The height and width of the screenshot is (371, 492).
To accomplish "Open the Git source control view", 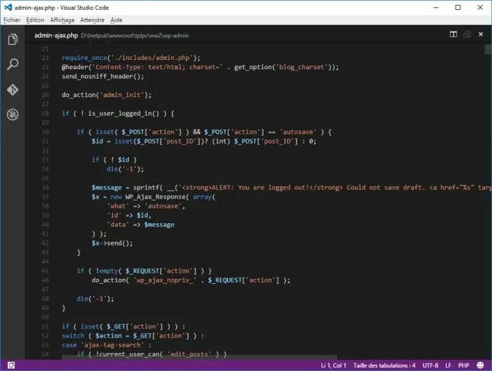I will 12,90.
